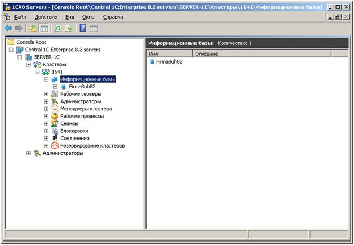354x245 pixels.
Task: Click the Central 1C:Enterprise 8.2 servers icon
Action: pos(20,50)
